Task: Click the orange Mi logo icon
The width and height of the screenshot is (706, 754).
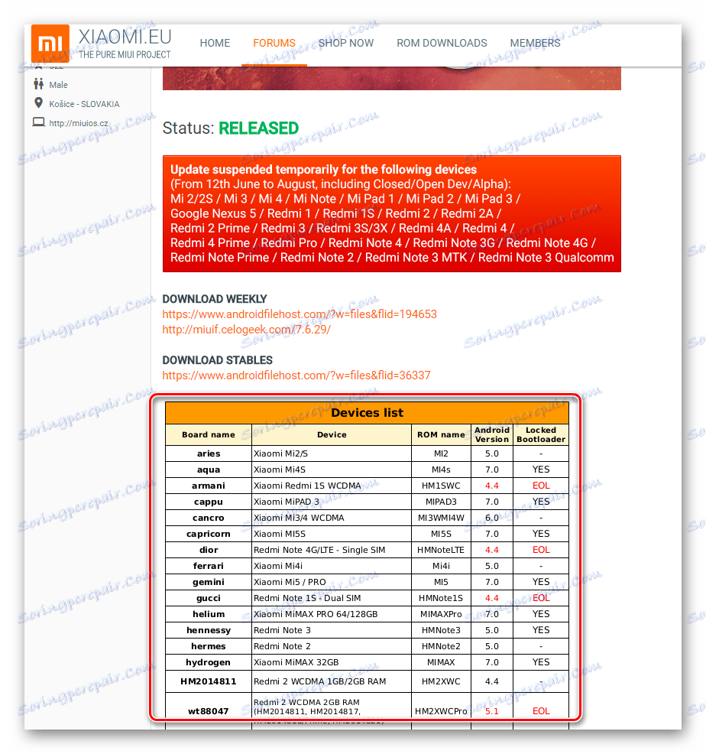Action: tap(50, 44)
